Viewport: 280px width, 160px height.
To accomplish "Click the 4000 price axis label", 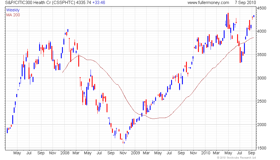I will (x=262, y=31).
